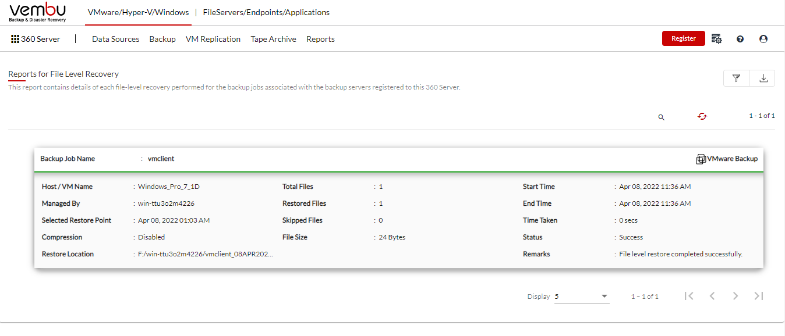Click the Host / VM Name label

tap(67, 187)
